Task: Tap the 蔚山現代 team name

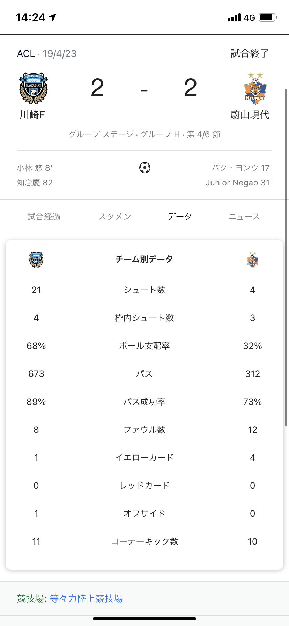Action: tap(250, 115)
